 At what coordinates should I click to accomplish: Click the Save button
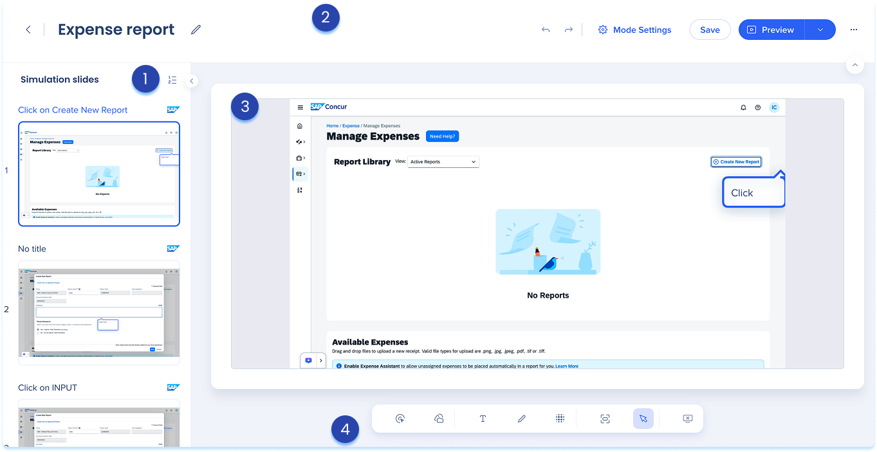[710, 30]
